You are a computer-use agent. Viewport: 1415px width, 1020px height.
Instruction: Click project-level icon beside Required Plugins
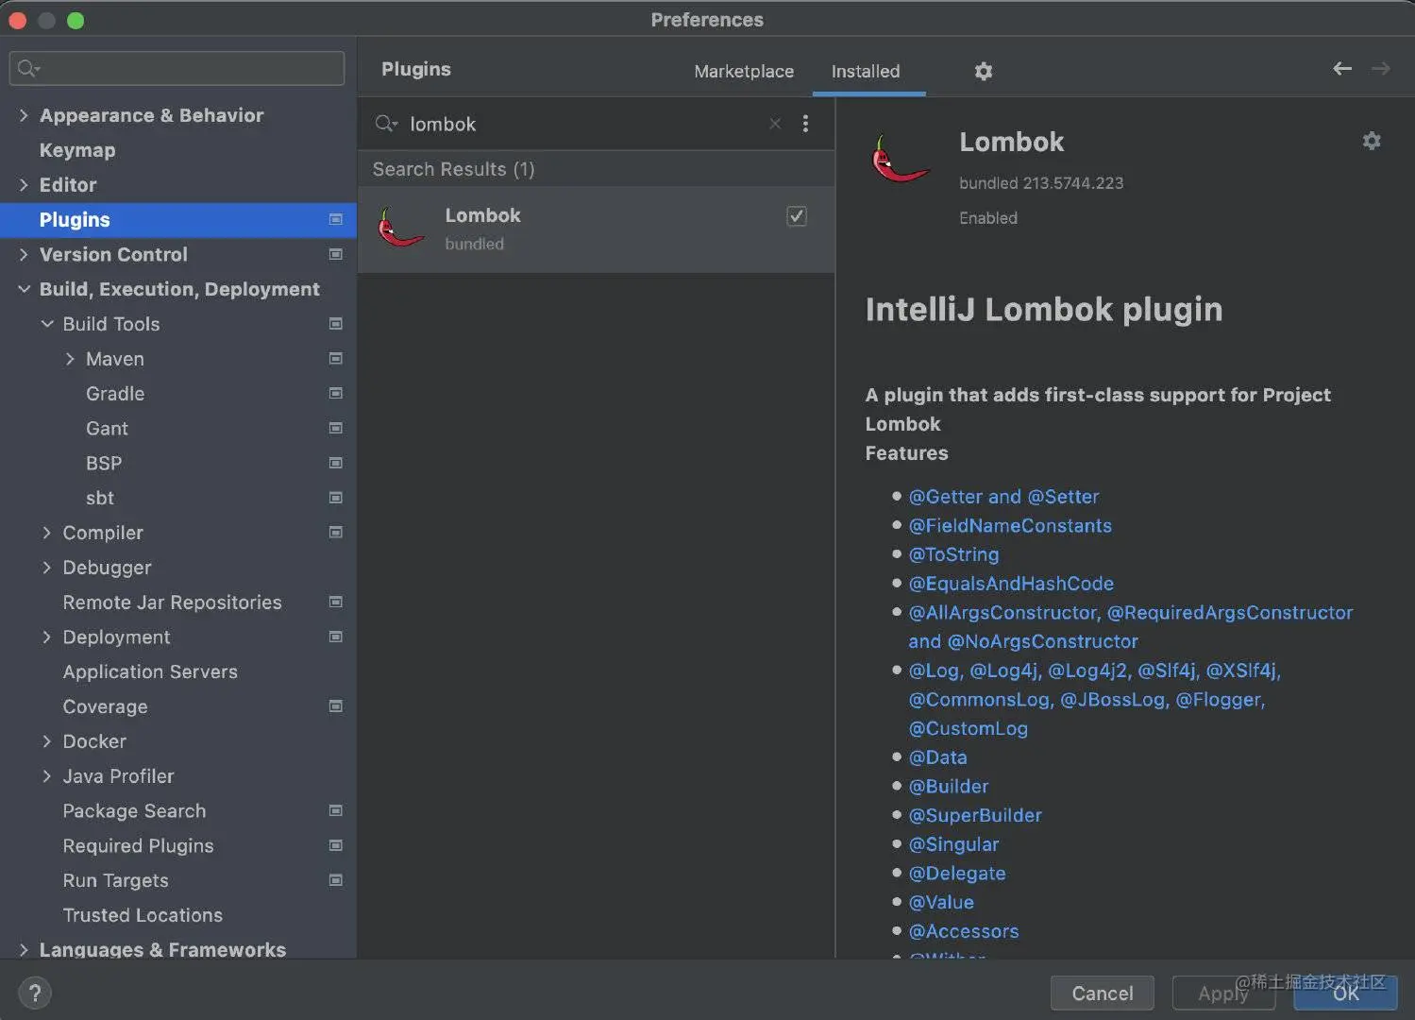click(335, 845)
